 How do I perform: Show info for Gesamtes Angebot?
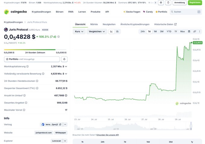coord(26,103)
